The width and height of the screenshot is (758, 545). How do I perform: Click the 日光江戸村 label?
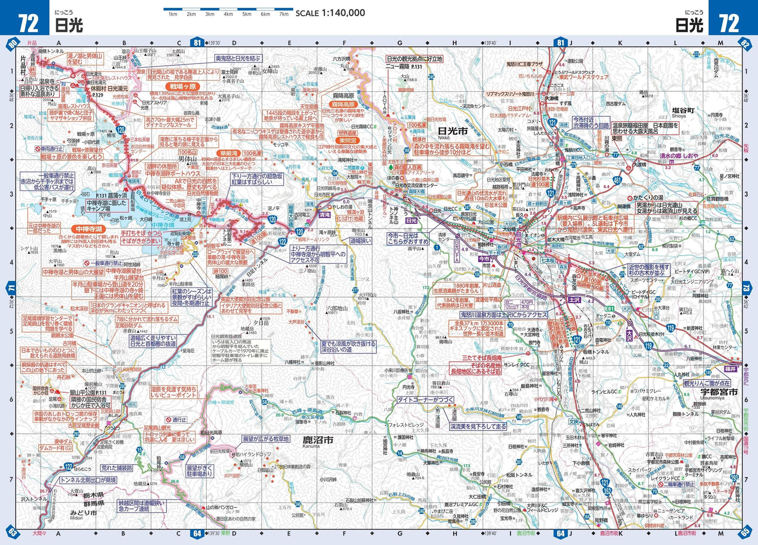click(x=519, y=108)
